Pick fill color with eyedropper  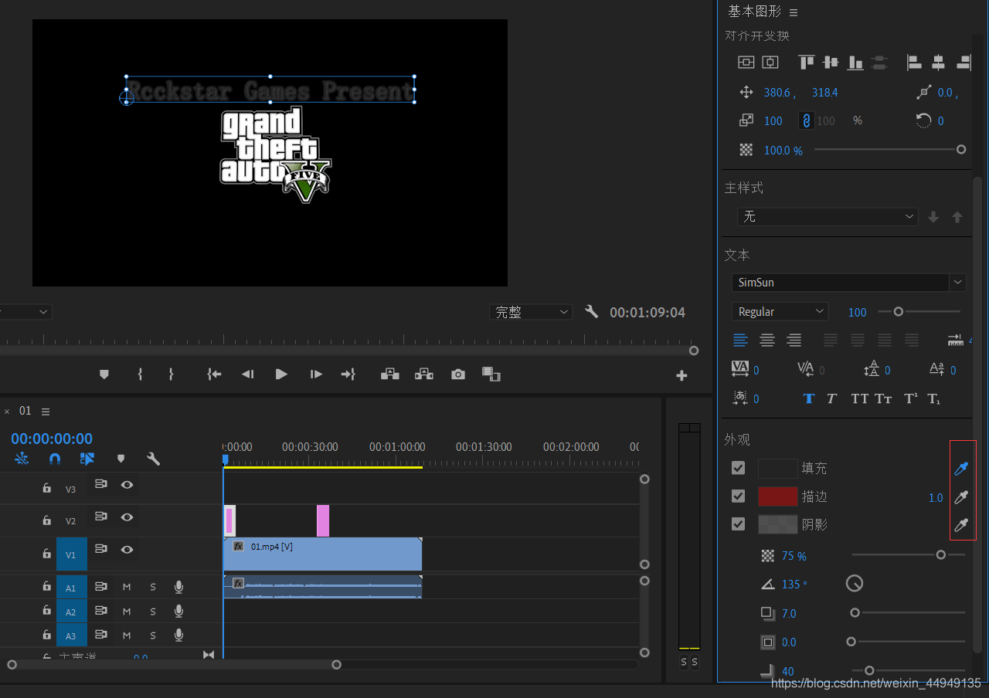coord(961,468)
